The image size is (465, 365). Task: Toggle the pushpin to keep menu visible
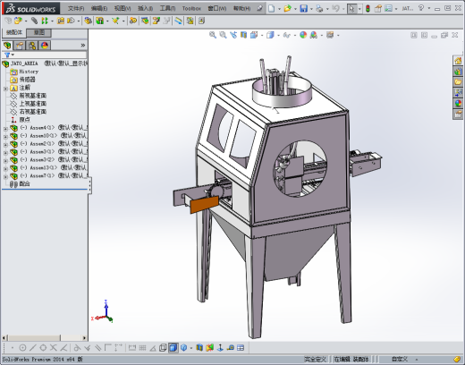point(260,8)
